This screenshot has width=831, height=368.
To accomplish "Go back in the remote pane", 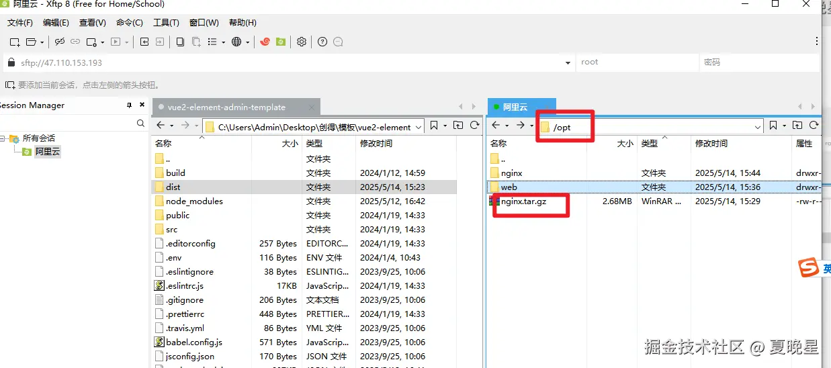I will click(496, 126).
